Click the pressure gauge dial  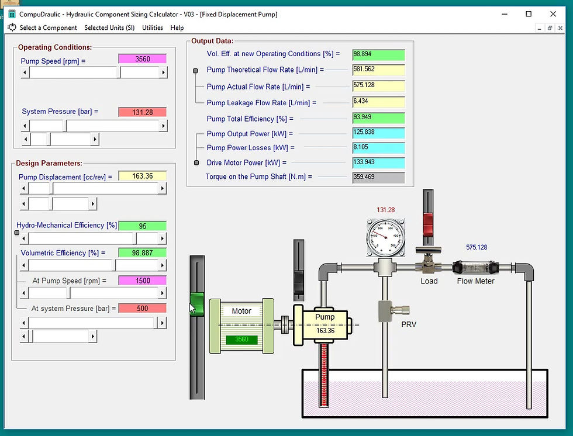click(385, 237)
